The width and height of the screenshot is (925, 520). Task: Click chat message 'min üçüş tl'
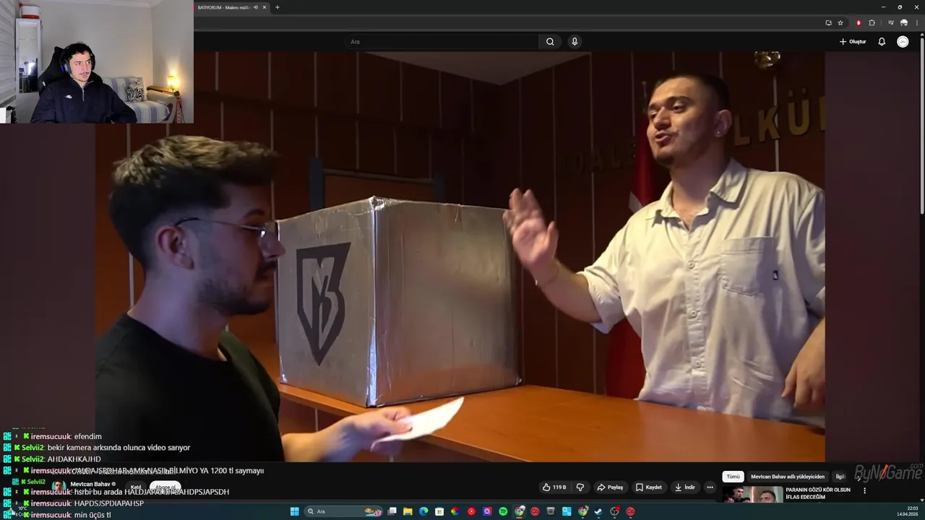(92, 515)
